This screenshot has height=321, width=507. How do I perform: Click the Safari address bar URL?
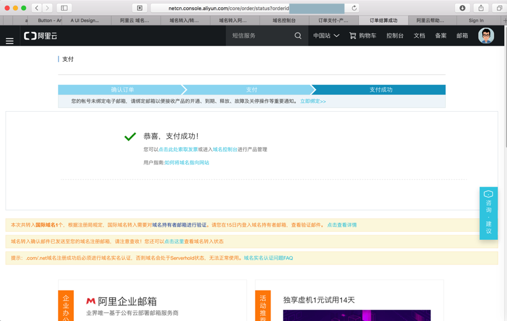[x=248, y=8]
